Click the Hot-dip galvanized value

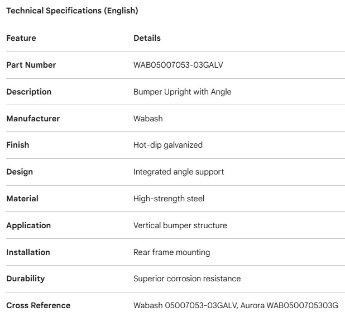pos(168,145)
